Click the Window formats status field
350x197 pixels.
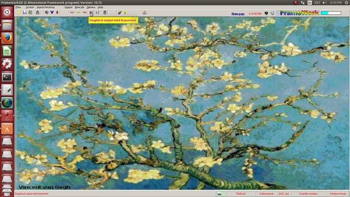coord(338,194)
